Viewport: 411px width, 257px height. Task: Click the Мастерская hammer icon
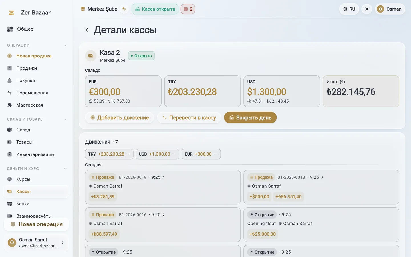[x=10, y=105]
